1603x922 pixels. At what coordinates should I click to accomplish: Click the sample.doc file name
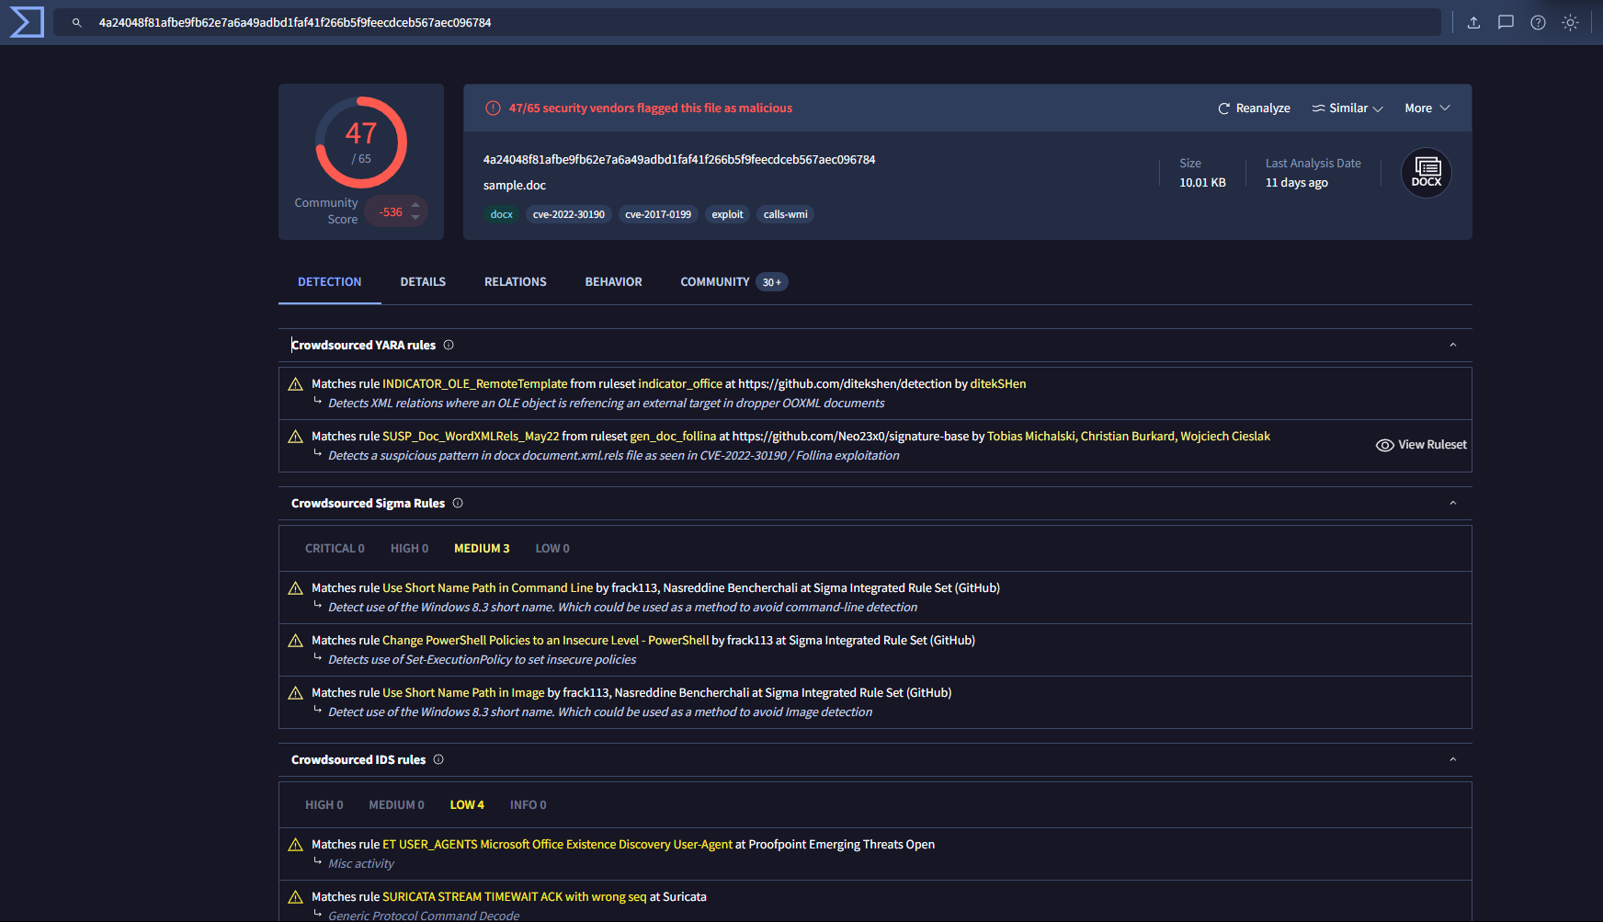click(x=515, y=186)
